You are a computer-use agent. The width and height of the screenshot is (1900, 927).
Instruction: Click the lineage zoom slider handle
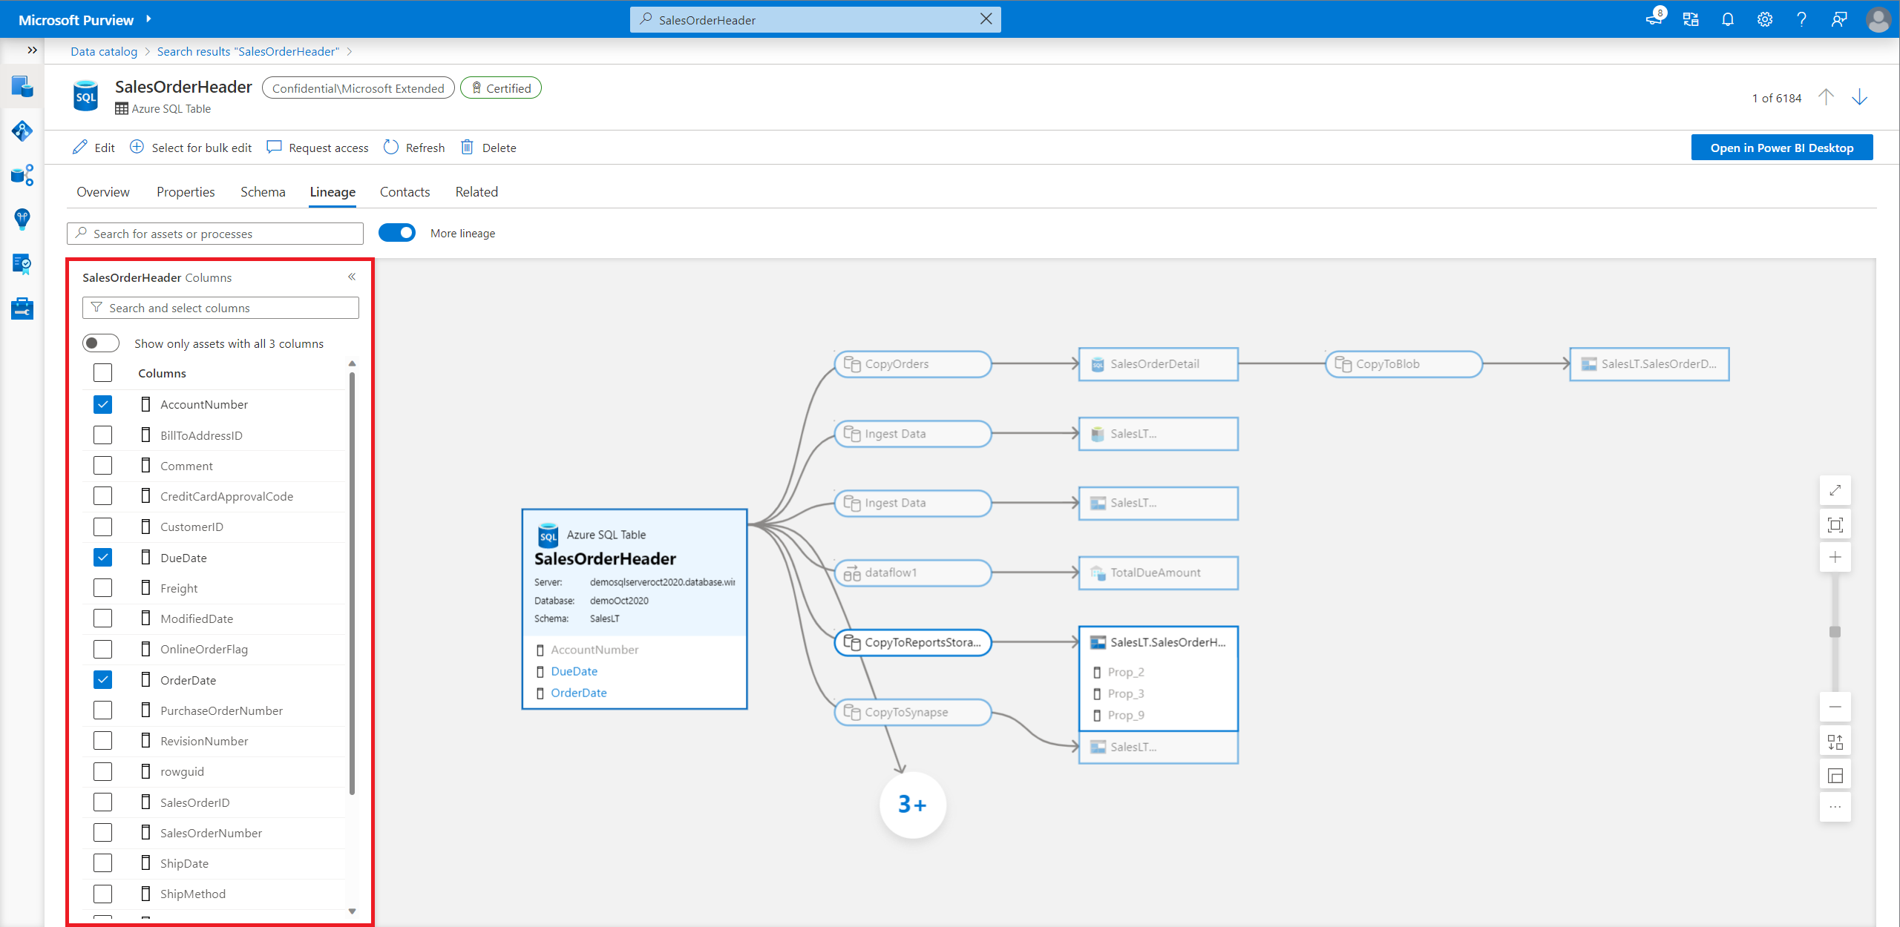(1835, 632)
